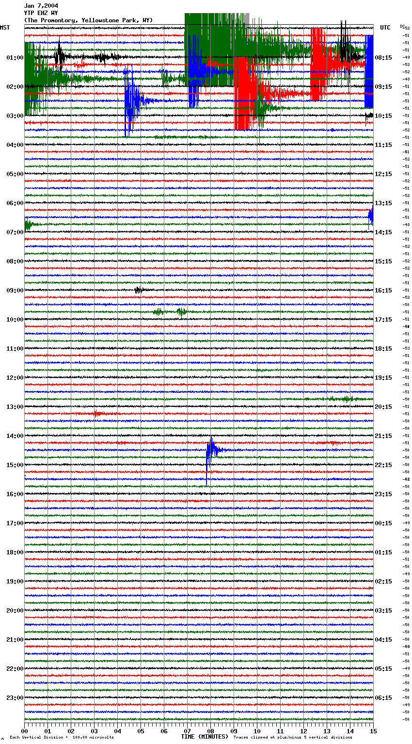Click the 06:15 UTC time label
Viewport: 412px width, 744px height.
pos(383,698)
